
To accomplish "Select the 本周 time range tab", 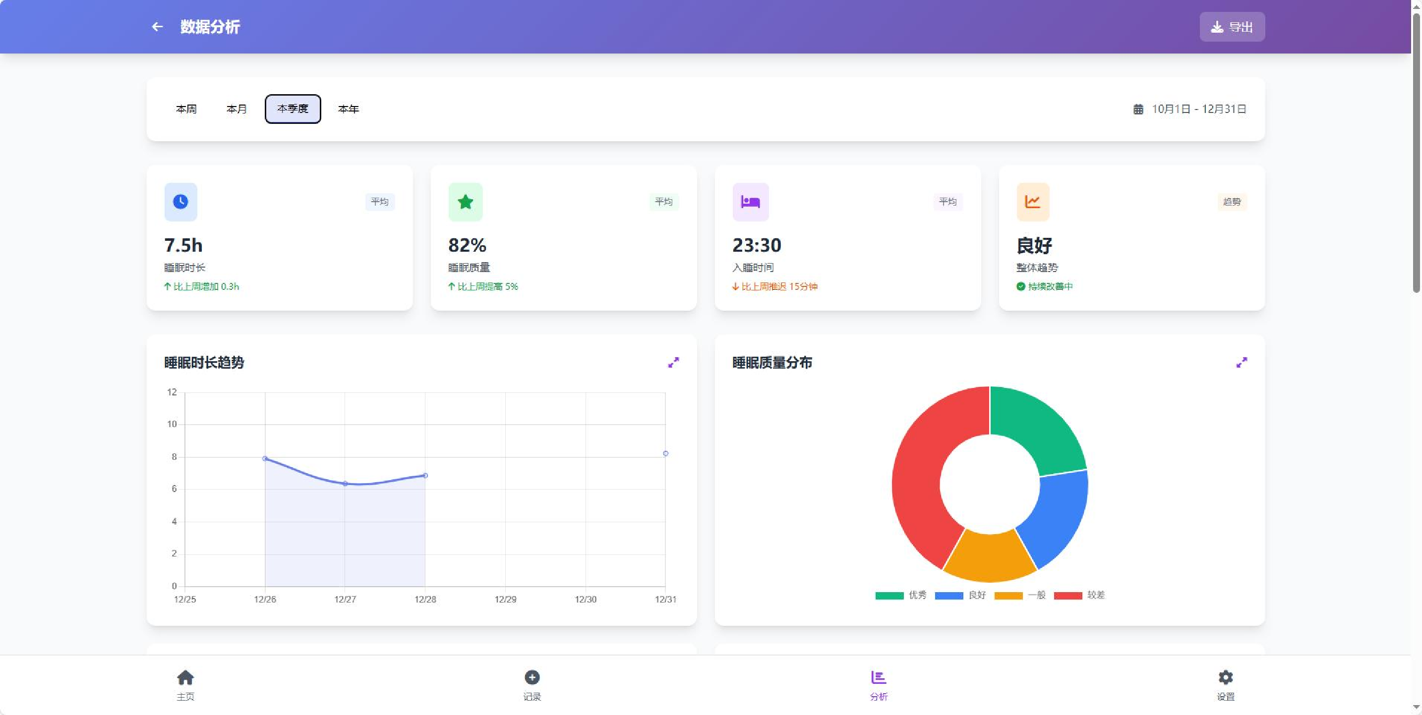I will (186, 109).
